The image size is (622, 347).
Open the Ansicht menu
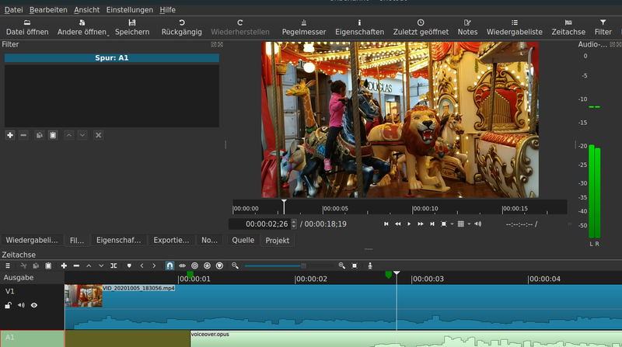[86, 10]
